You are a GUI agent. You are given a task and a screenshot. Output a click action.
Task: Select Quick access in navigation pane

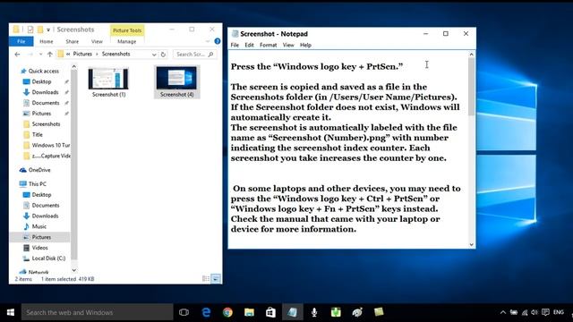44,72
